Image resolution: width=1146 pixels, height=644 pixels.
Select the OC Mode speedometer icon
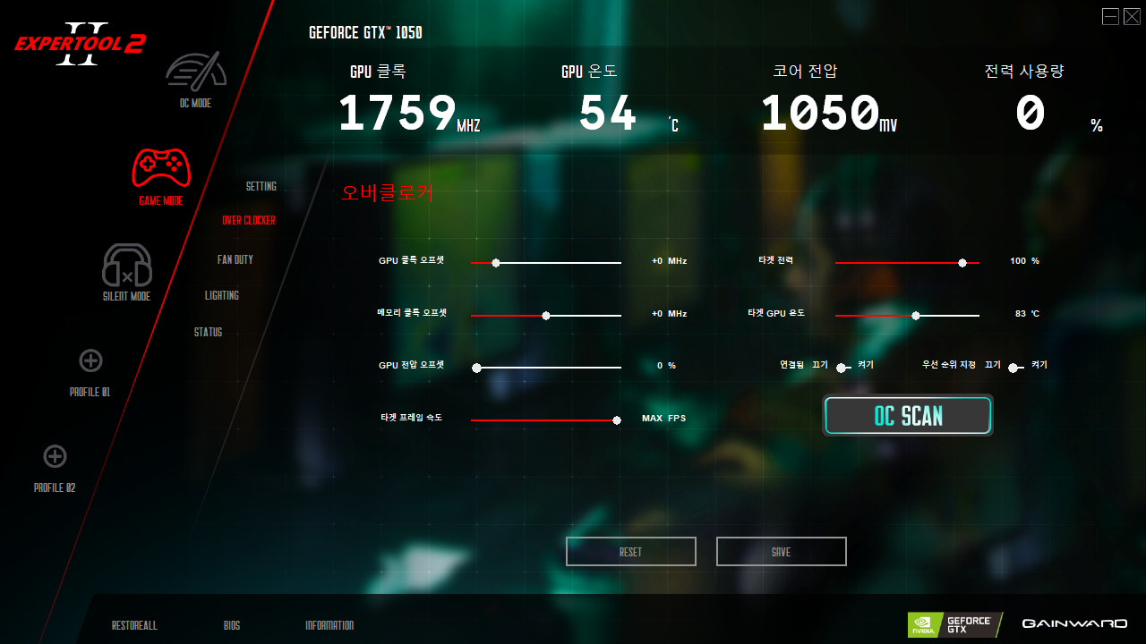[x=196, y=71]
